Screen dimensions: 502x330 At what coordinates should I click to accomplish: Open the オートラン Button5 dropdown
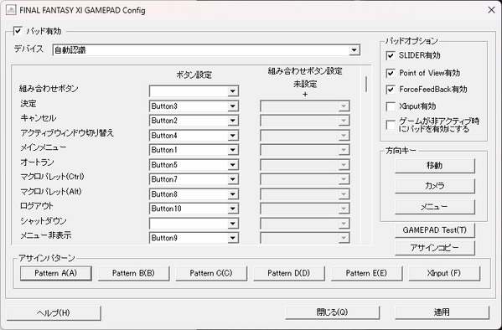pyautogui.click(x=194, y=165)
